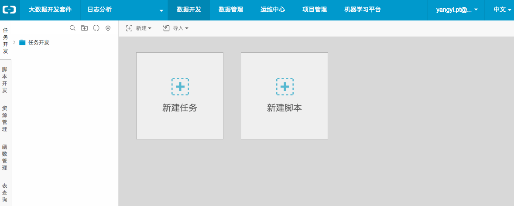Click the new folder icon
514x206 pixels.
84,28
